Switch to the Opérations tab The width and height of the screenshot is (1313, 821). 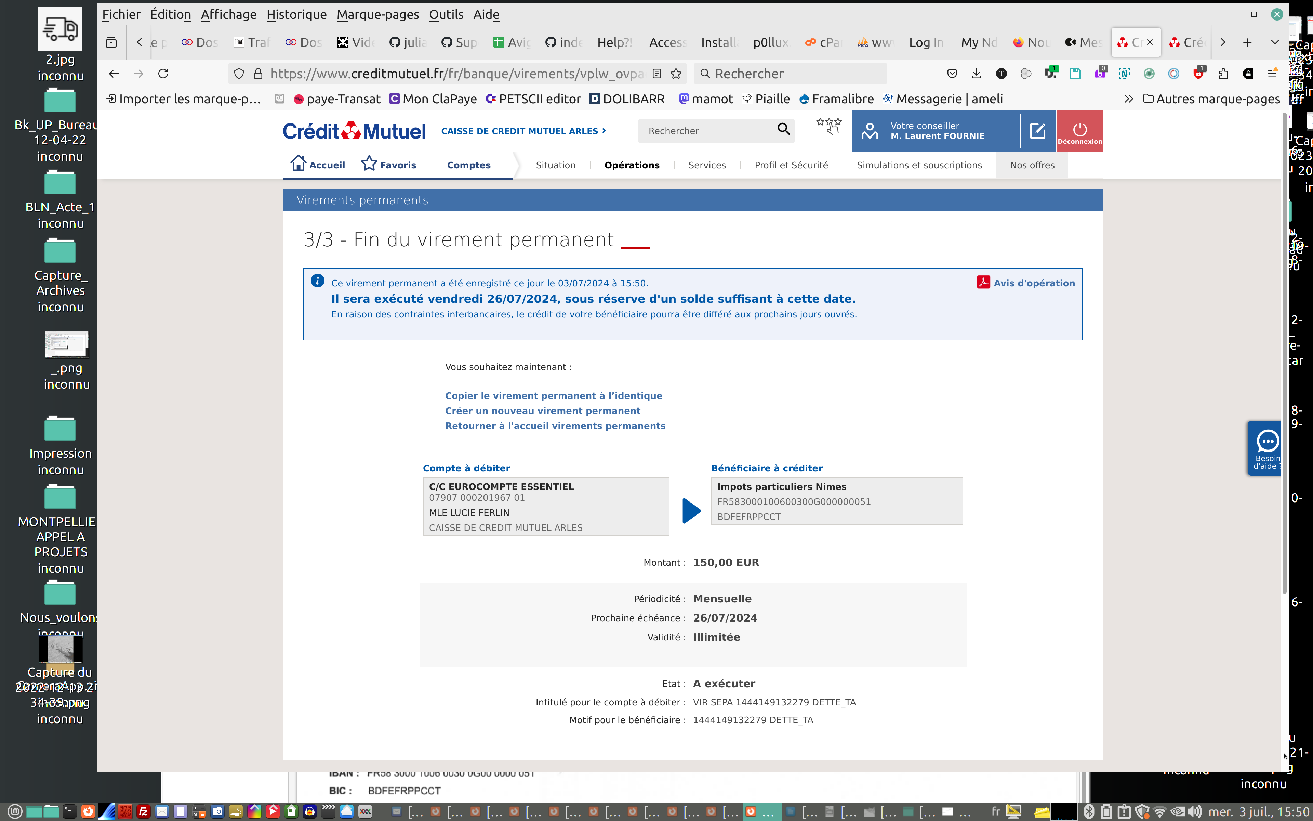(632, 165)
